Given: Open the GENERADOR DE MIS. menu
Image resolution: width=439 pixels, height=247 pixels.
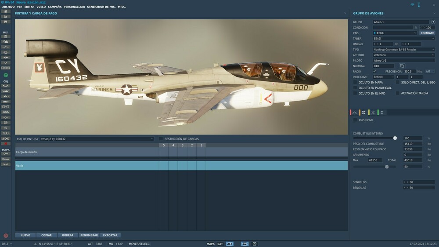Looking at the screenshot, I should point(101,7).
